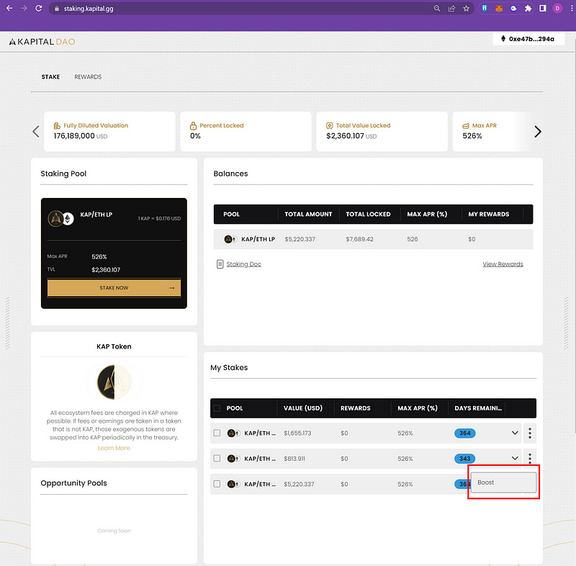
Task: Click the Total Value Locked icon
Action: pyautogui.click(x=330, y=125)
